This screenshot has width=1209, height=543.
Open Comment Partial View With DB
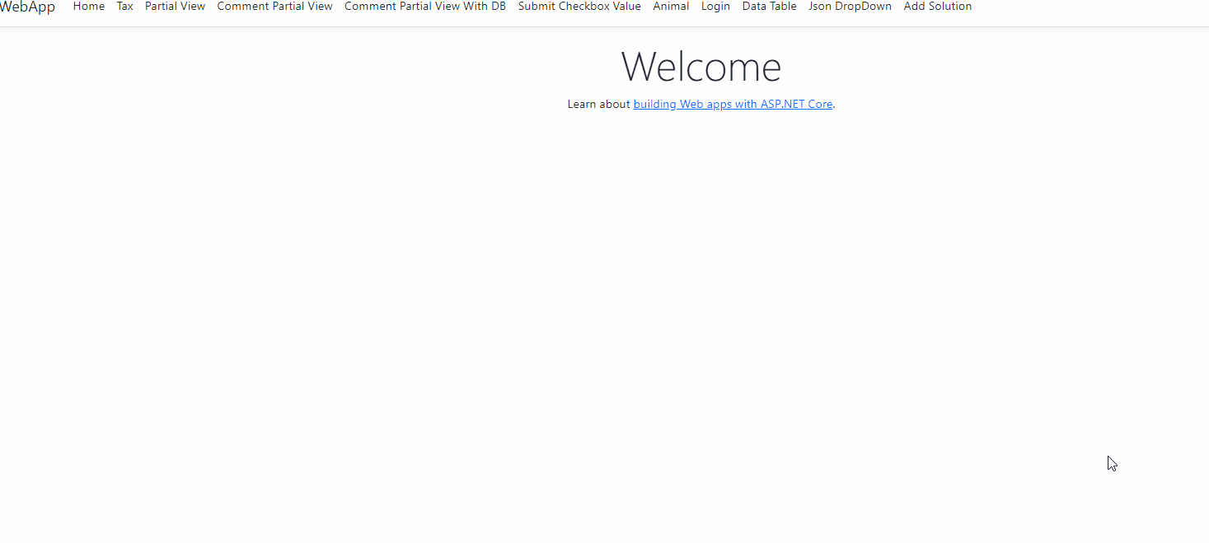coord(425,7)
